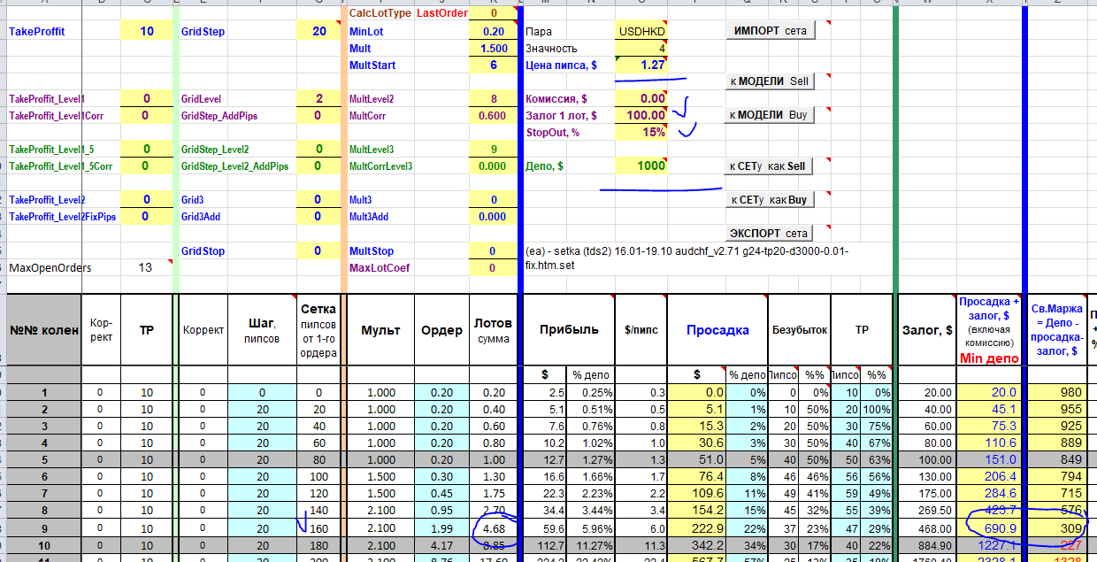
Task: Click the Прибыль column header
Action: coord(569,329)
